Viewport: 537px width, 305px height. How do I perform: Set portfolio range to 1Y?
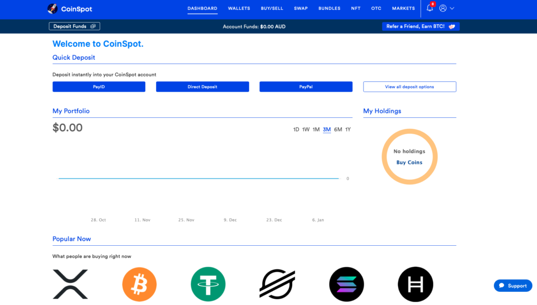(x=348, y=129)
